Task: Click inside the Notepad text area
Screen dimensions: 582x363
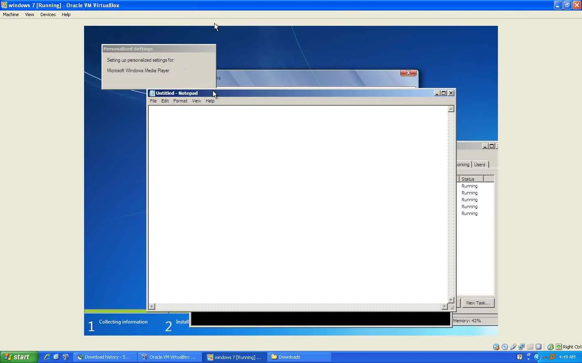Action: 298,204
